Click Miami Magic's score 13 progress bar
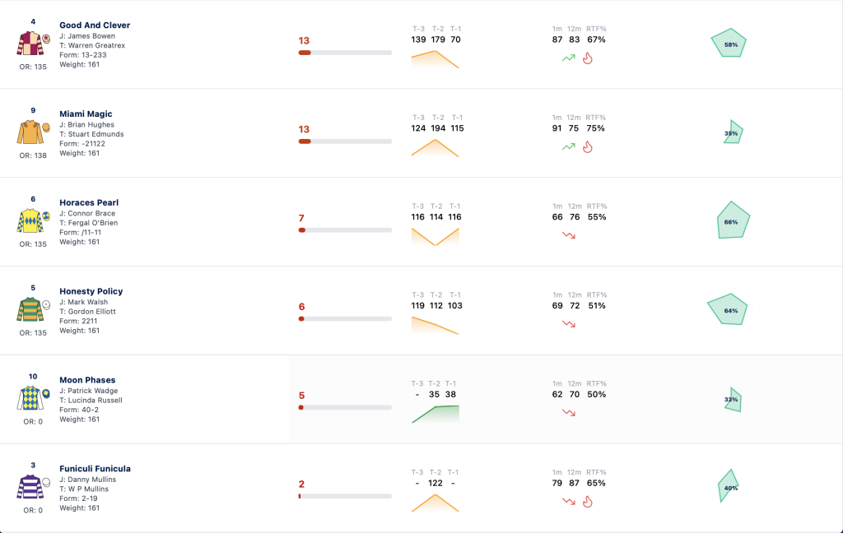 [345, 141]
